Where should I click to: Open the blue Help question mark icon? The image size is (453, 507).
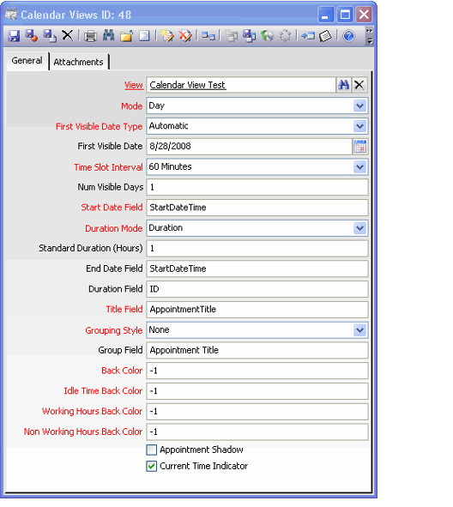coord(348,35)
